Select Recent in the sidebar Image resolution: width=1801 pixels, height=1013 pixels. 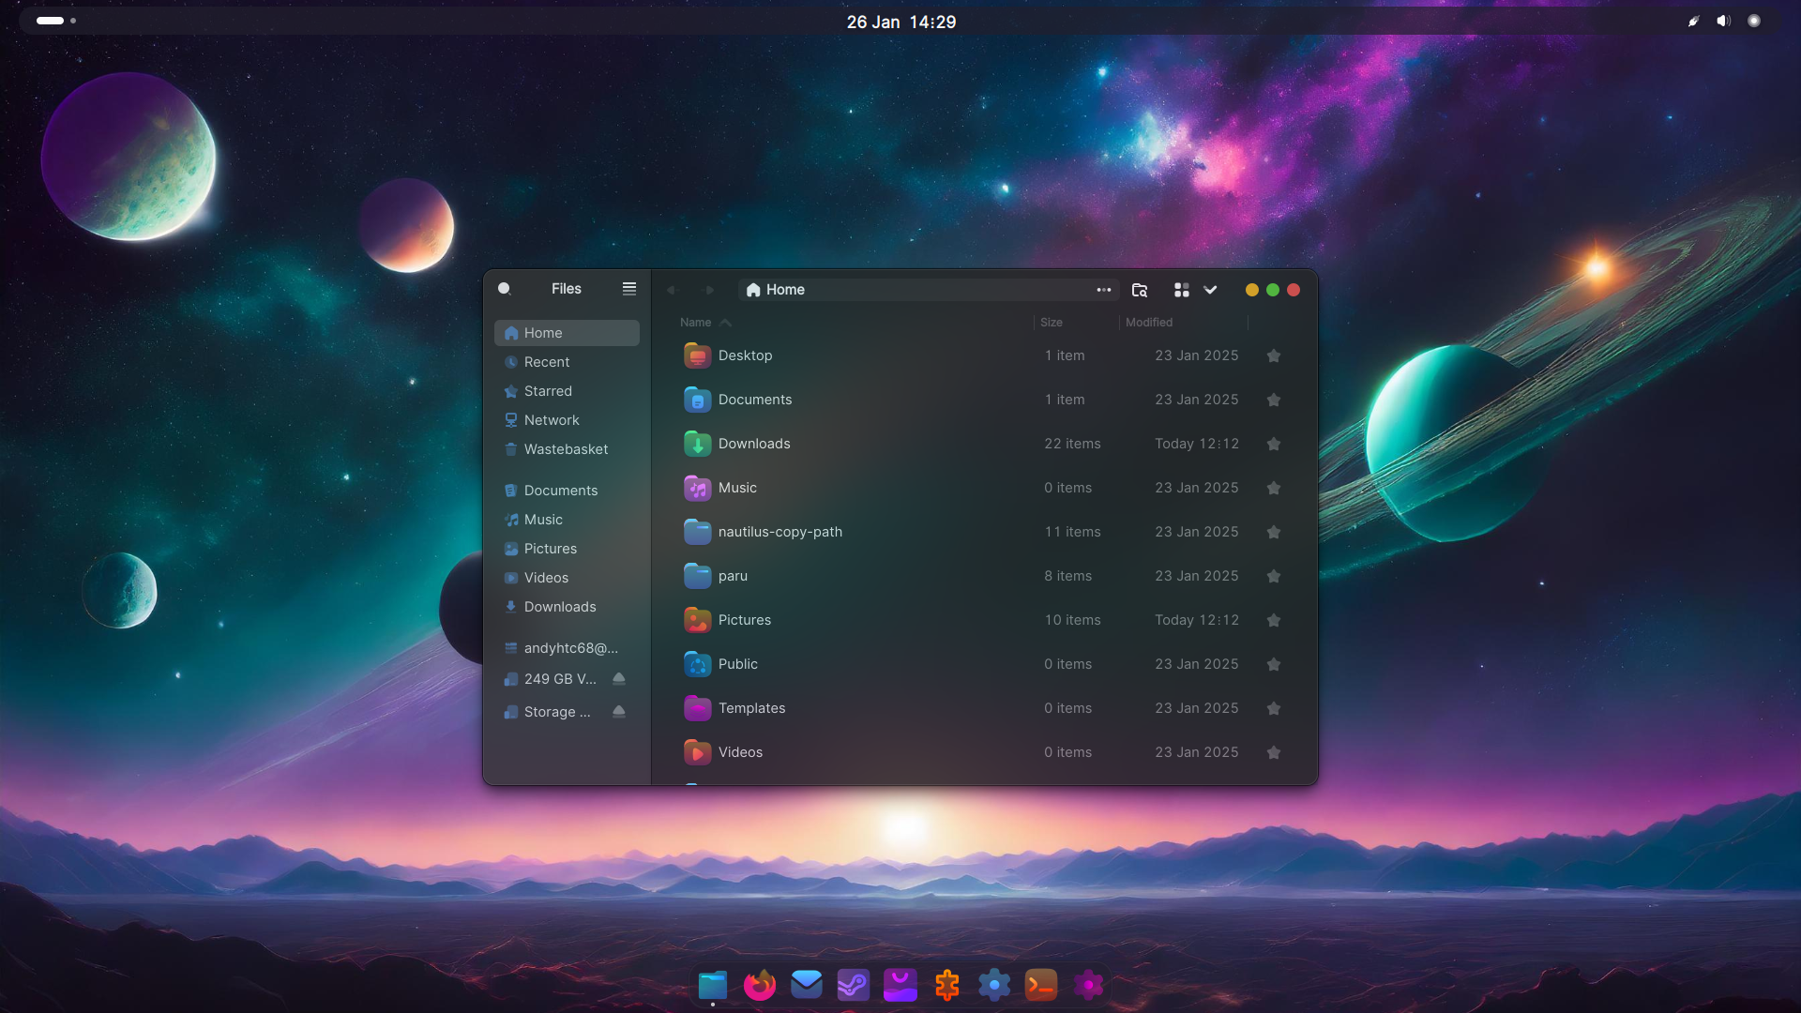(547, 362)
